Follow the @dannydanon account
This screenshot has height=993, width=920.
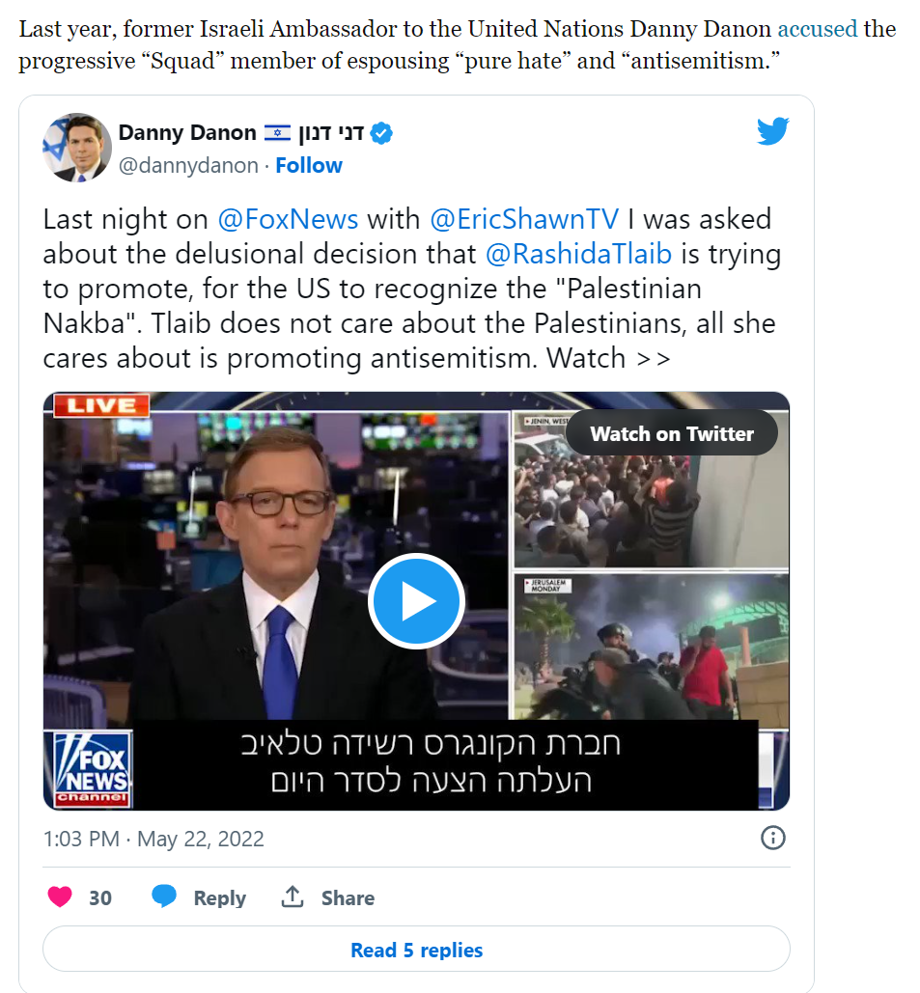pos(309,165)
